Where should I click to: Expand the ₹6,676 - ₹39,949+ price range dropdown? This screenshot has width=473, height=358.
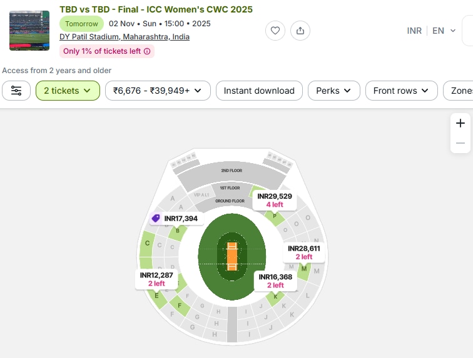tap(158, 91)
